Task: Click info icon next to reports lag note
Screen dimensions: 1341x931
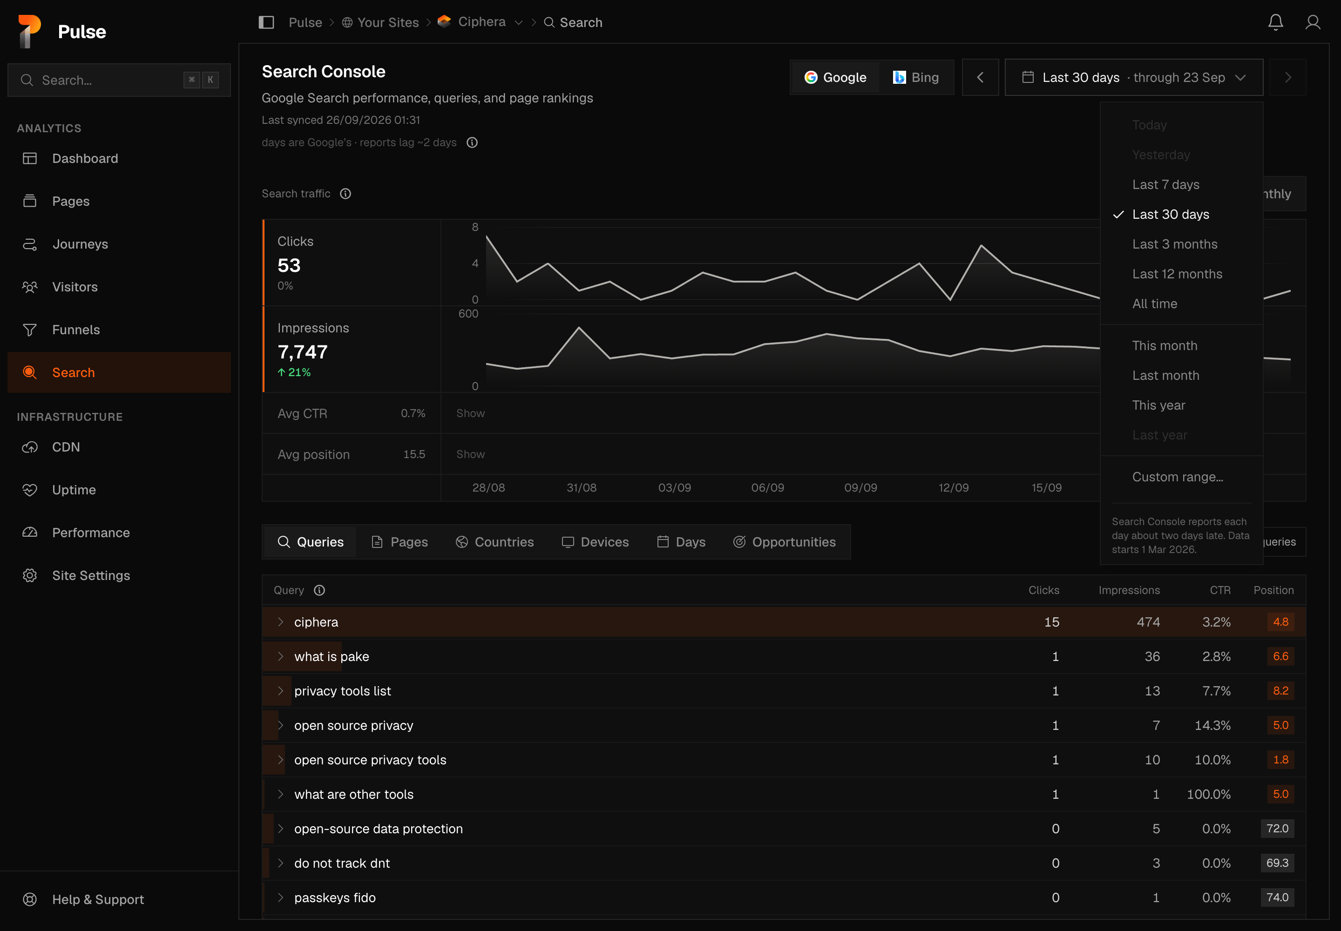Action: coord(472,142)
